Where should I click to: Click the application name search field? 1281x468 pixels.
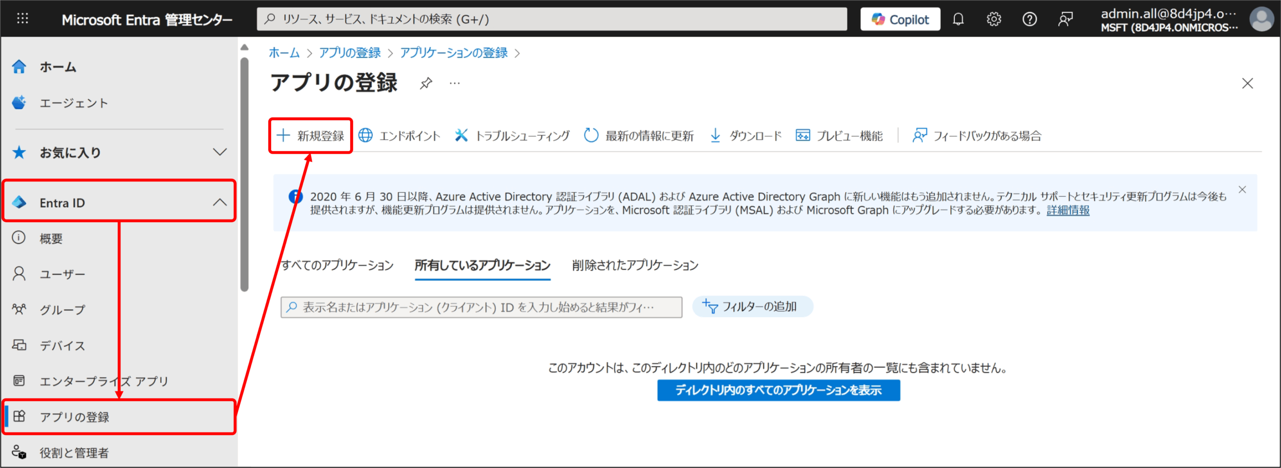click(481, 307)
